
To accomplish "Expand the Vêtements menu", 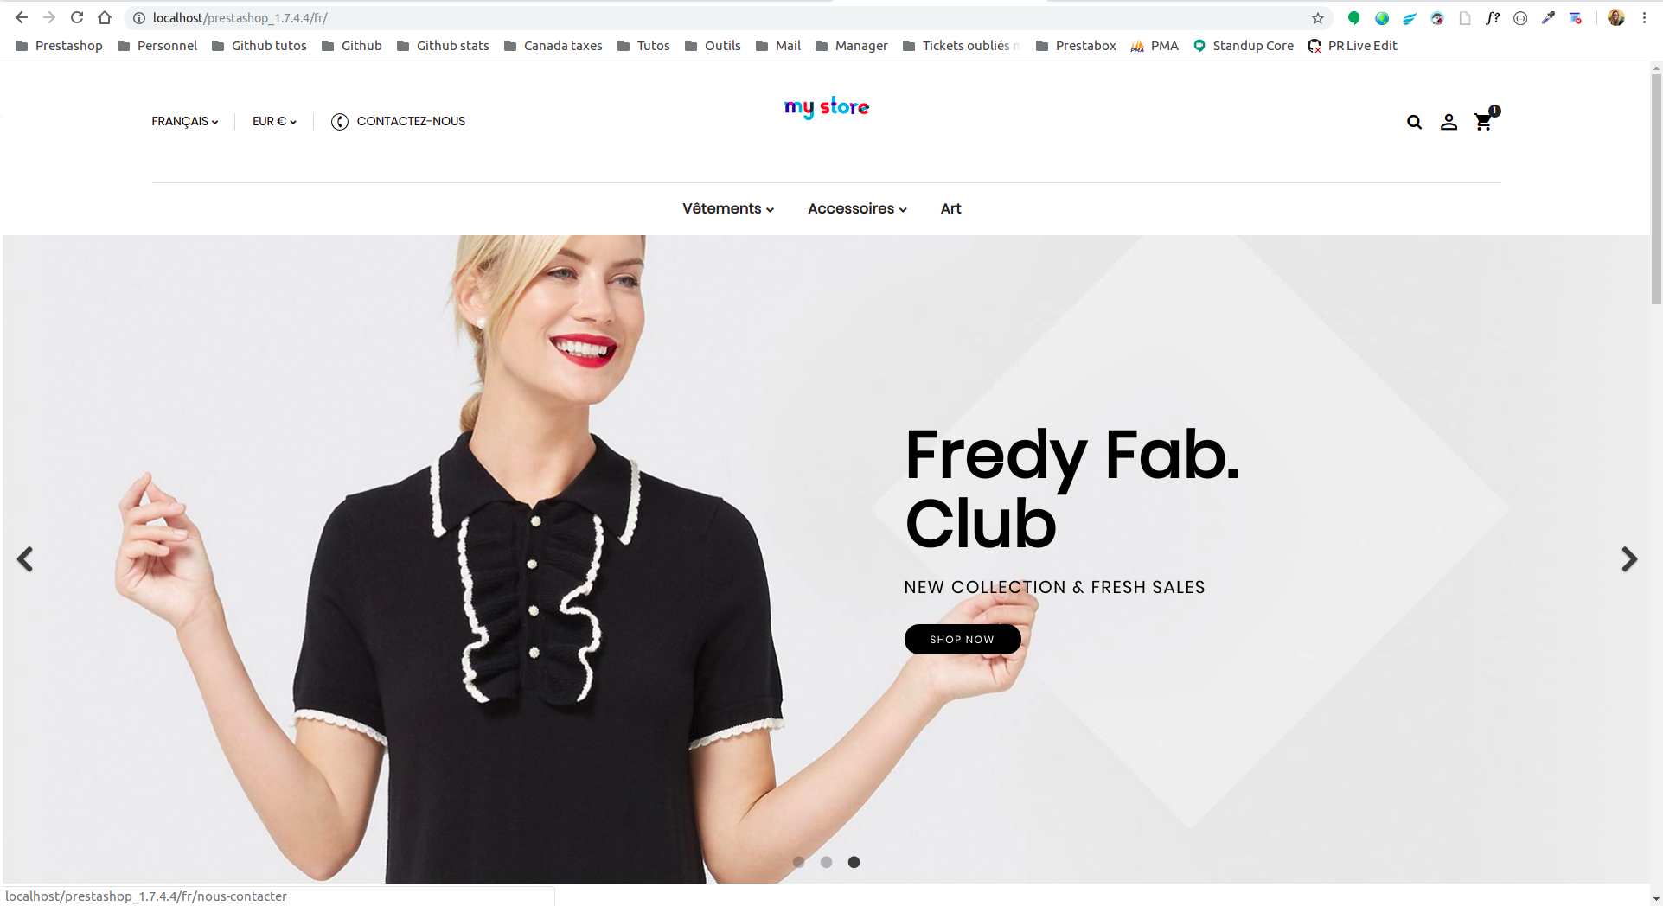I will click(x=728, y=208).
